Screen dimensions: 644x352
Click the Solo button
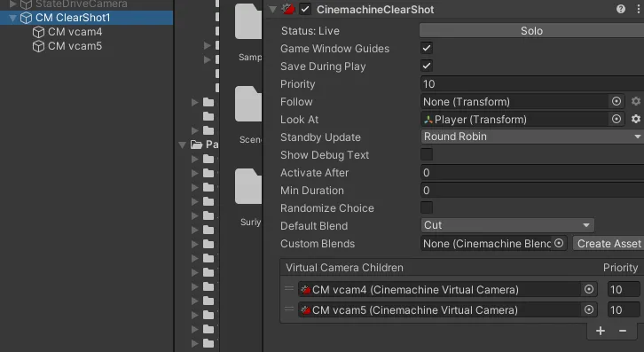pyautogui.click(x=531, y=31)
